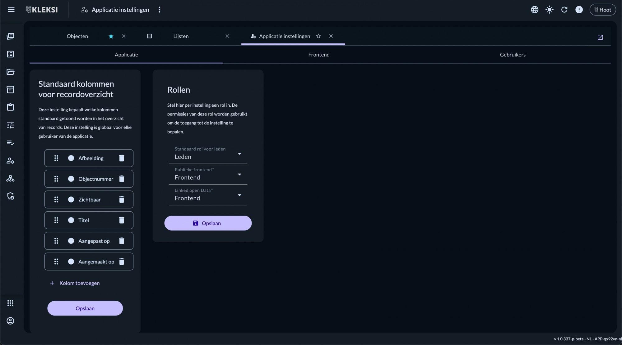622x345 pixels.
Task: Open the checklist sidebar icon
Action: pyautogui.click(x=10, y=143)
